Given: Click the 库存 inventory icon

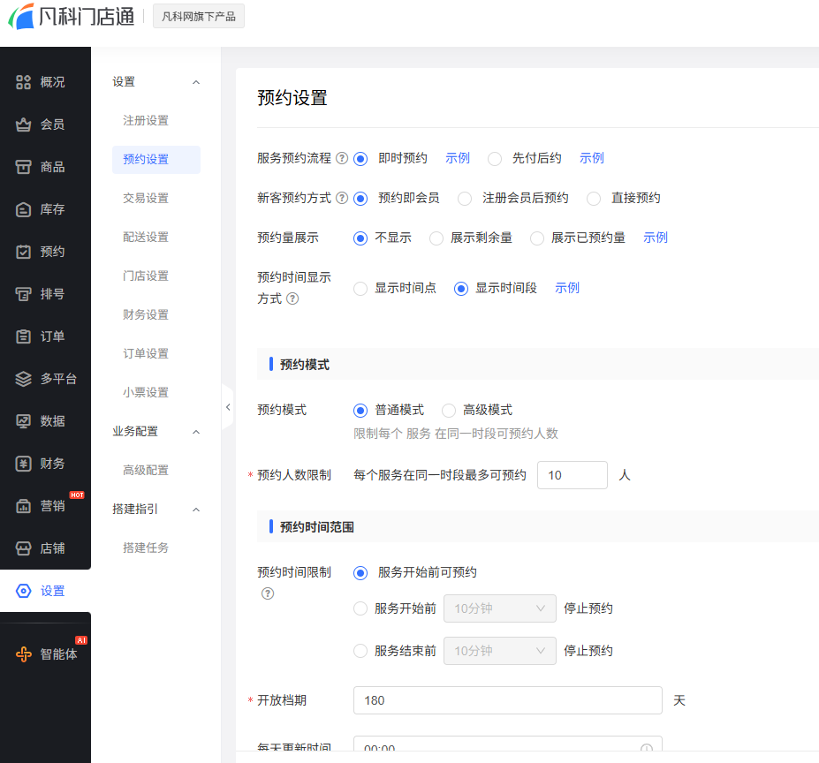Looking at the screenshot, I should [x=24, y=209].
